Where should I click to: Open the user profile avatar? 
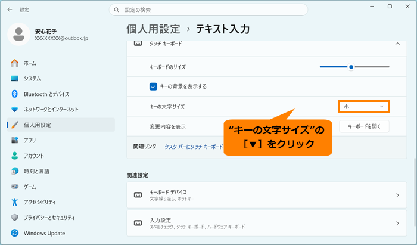18,35
